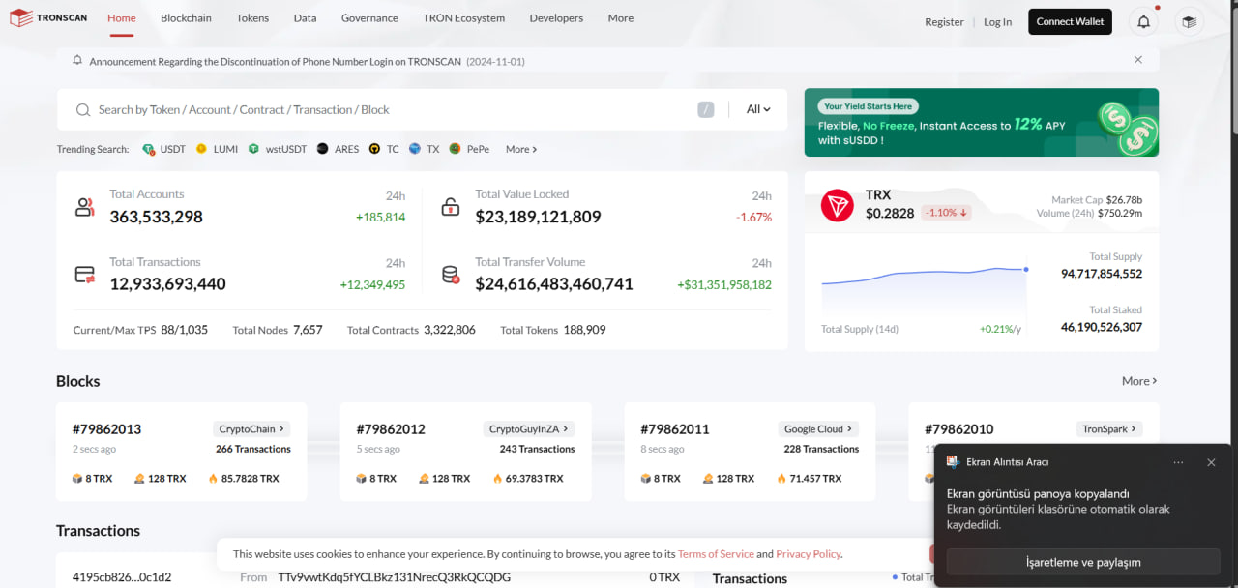Click block #79862013 reward box icon
Viewport: 1238px width, 588px height.
pos(77,479)
